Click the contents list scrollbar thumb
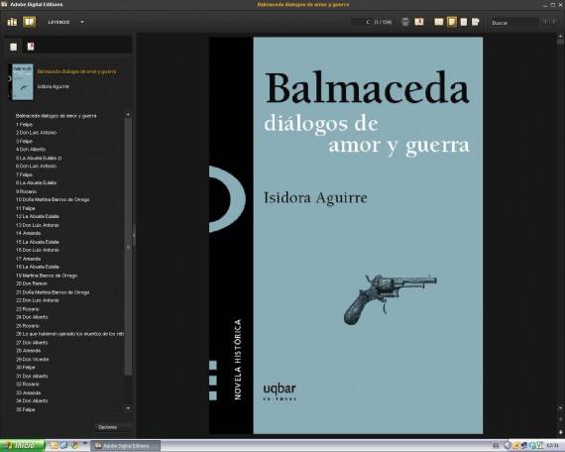The width and height of the screenshot is (565, 452). (x=128, y=247)
